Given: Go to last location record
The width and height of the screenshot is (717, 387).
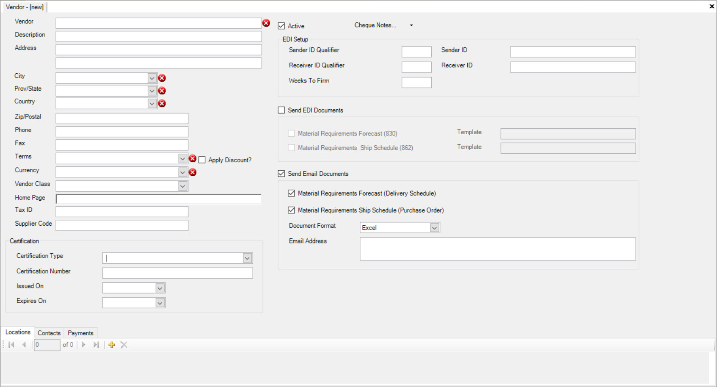Looking at the screenshot, I should point(97,345).
